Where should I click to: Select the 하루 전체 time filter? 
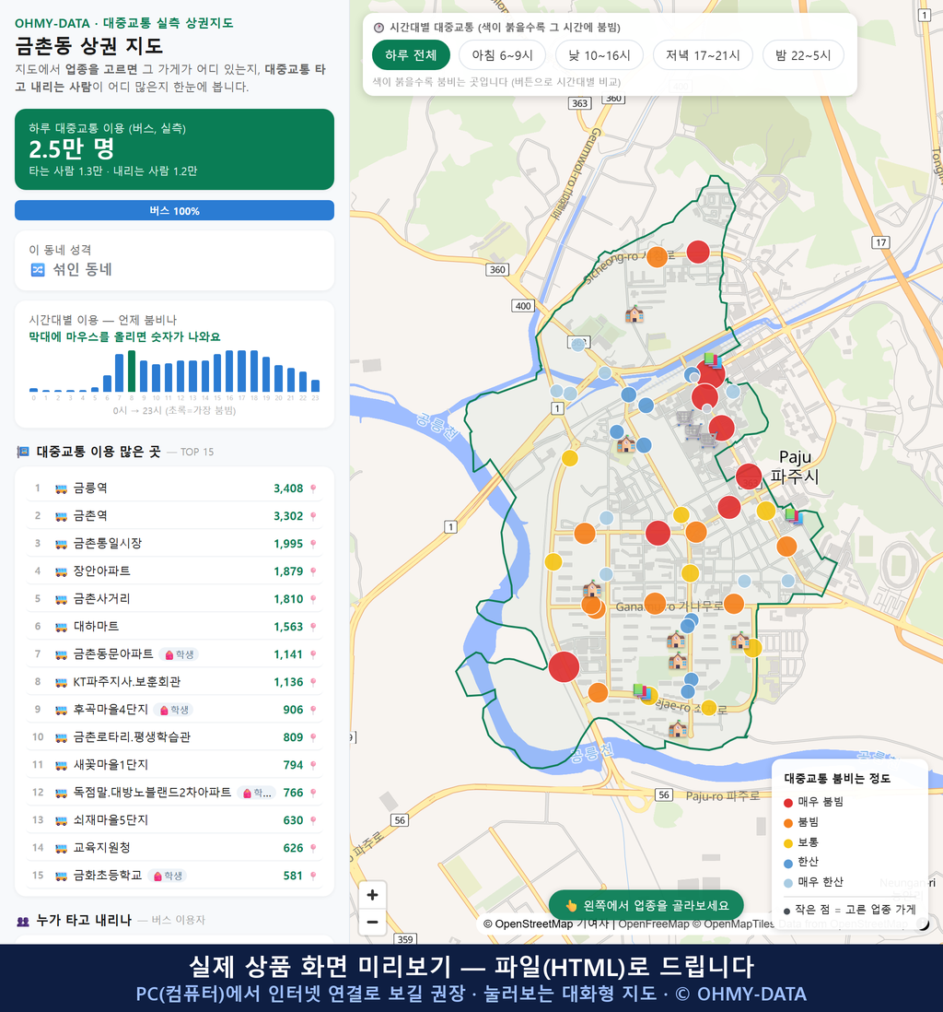(x=411, y=55)
